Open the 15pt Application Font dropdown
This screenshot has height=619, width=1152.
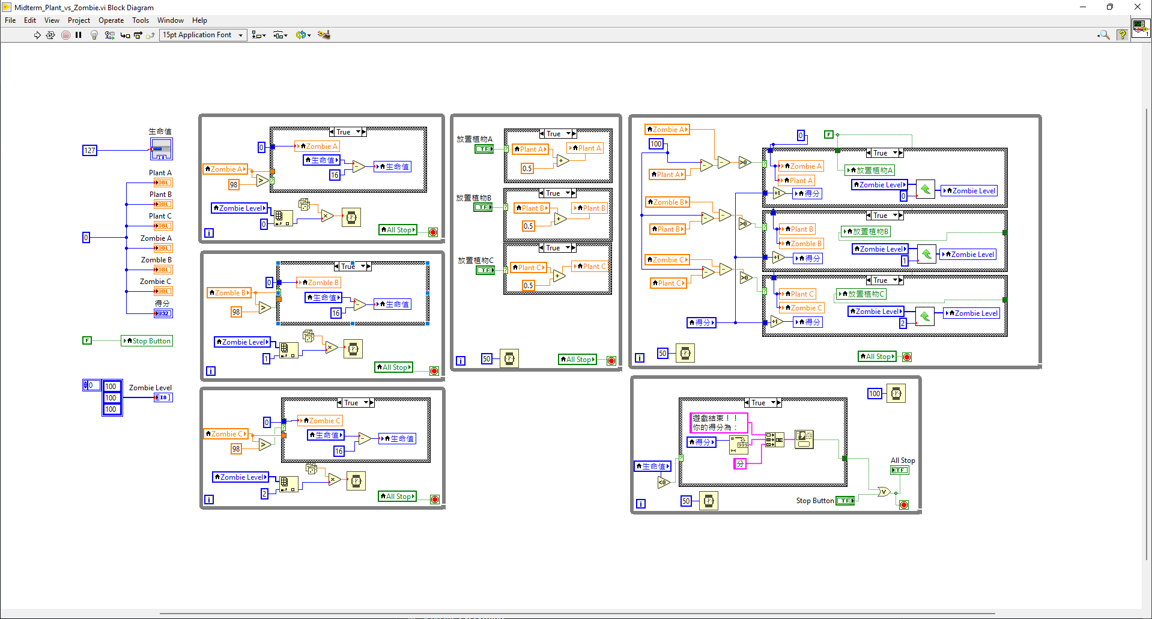203,35
